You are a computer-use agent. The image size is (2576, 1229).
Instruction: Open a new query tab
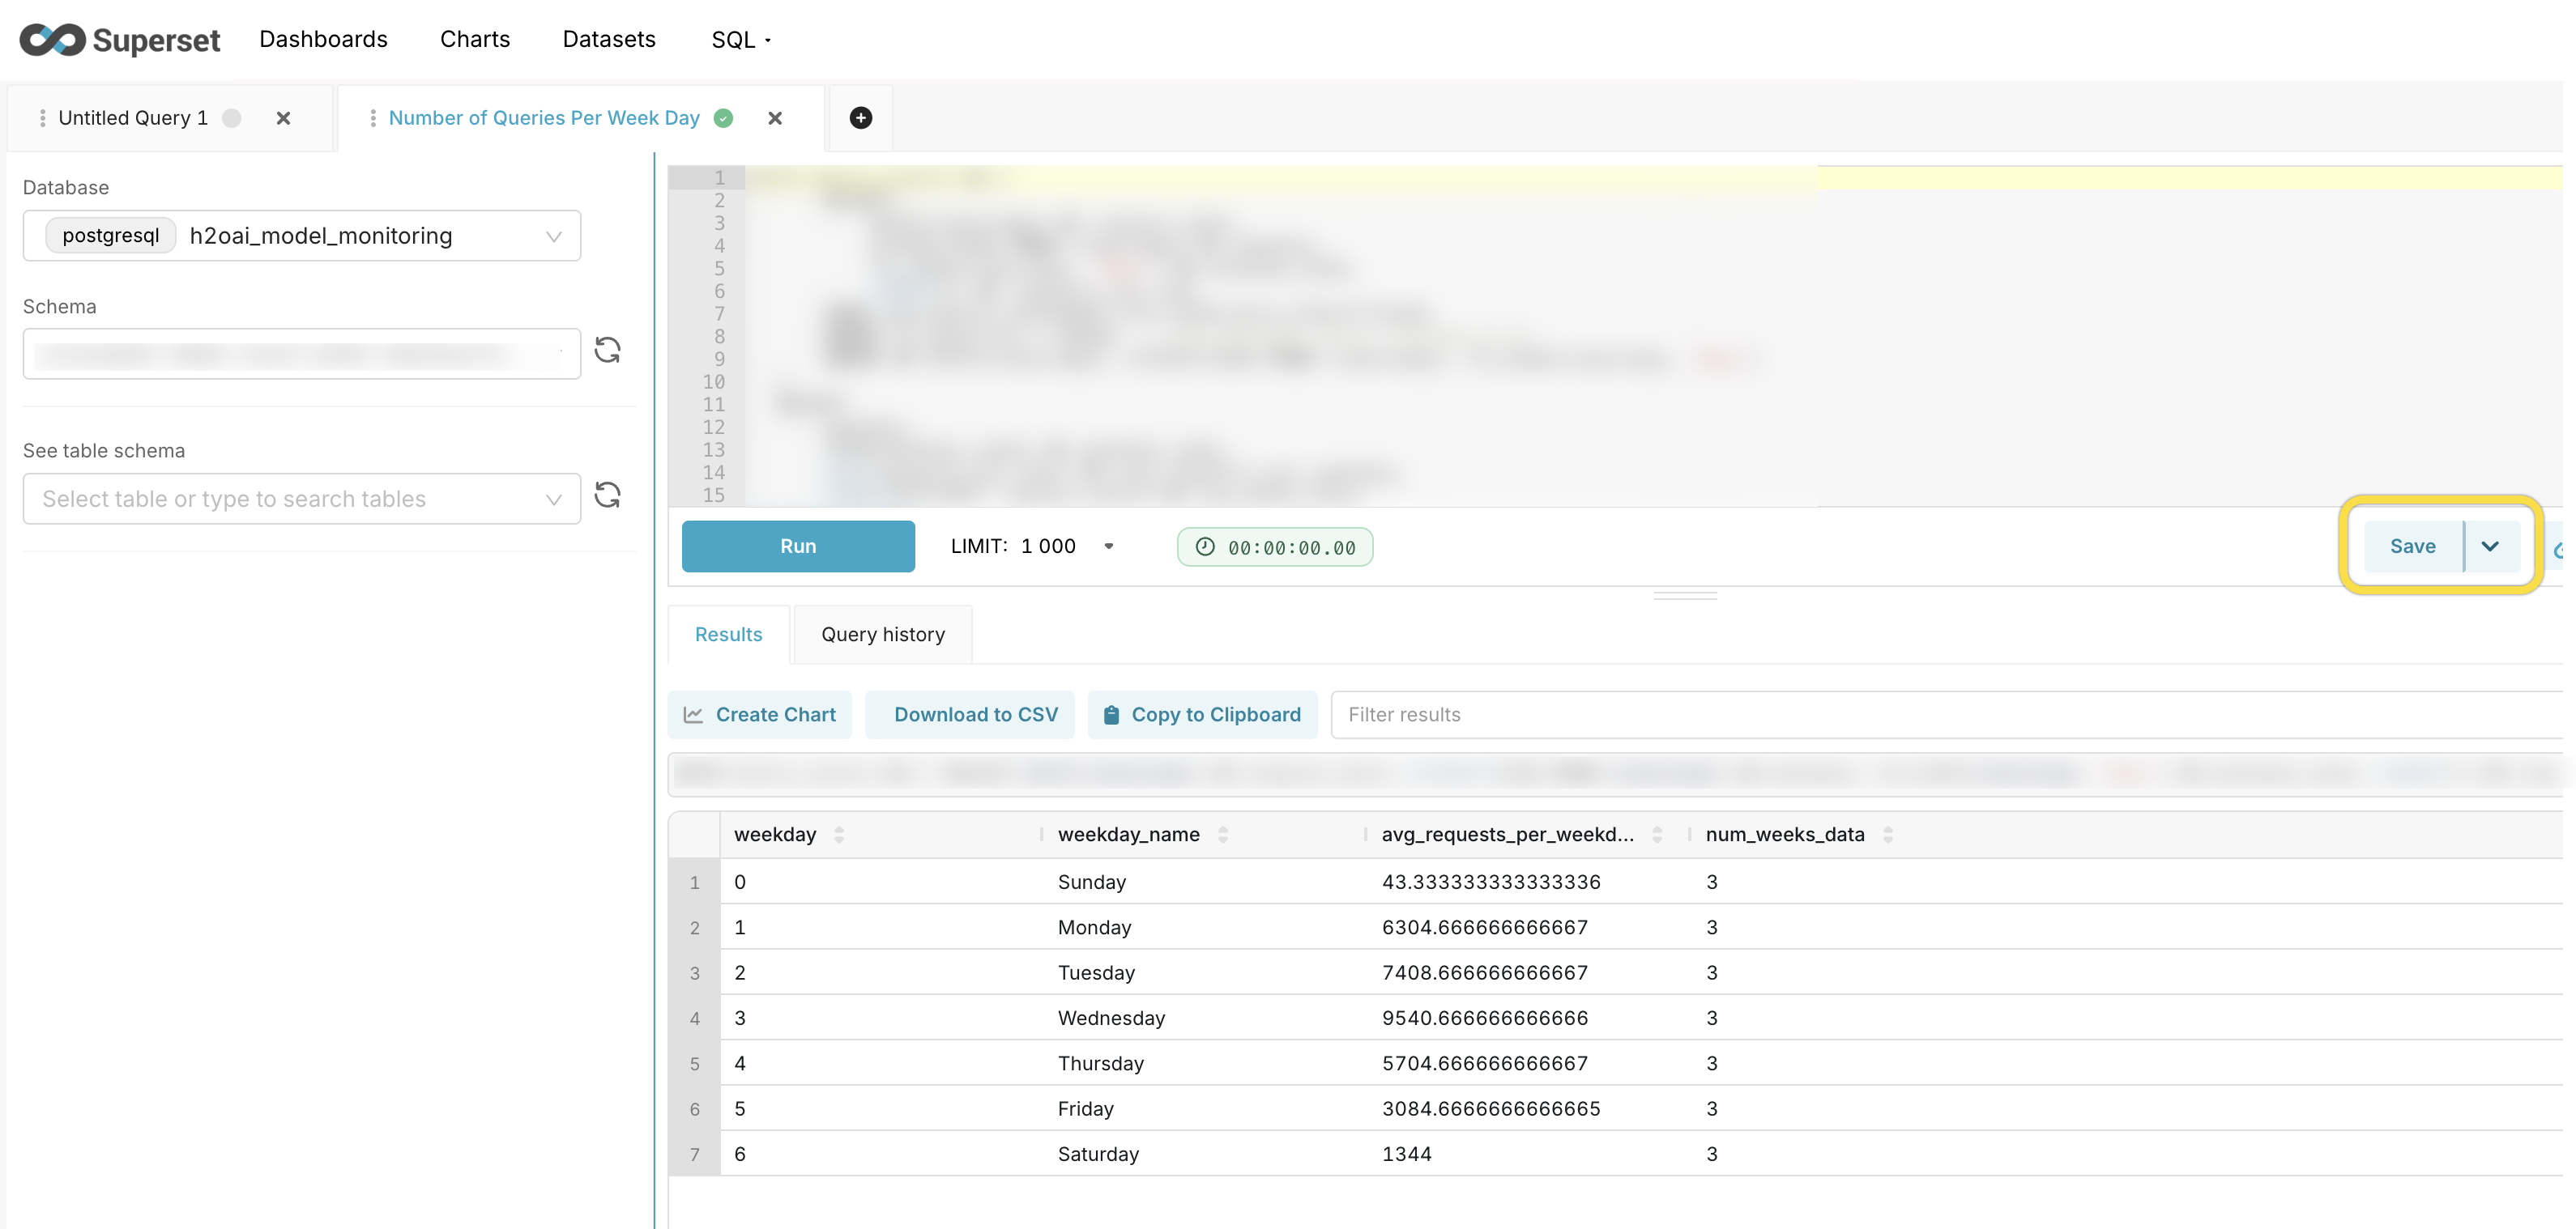(860, 118)
